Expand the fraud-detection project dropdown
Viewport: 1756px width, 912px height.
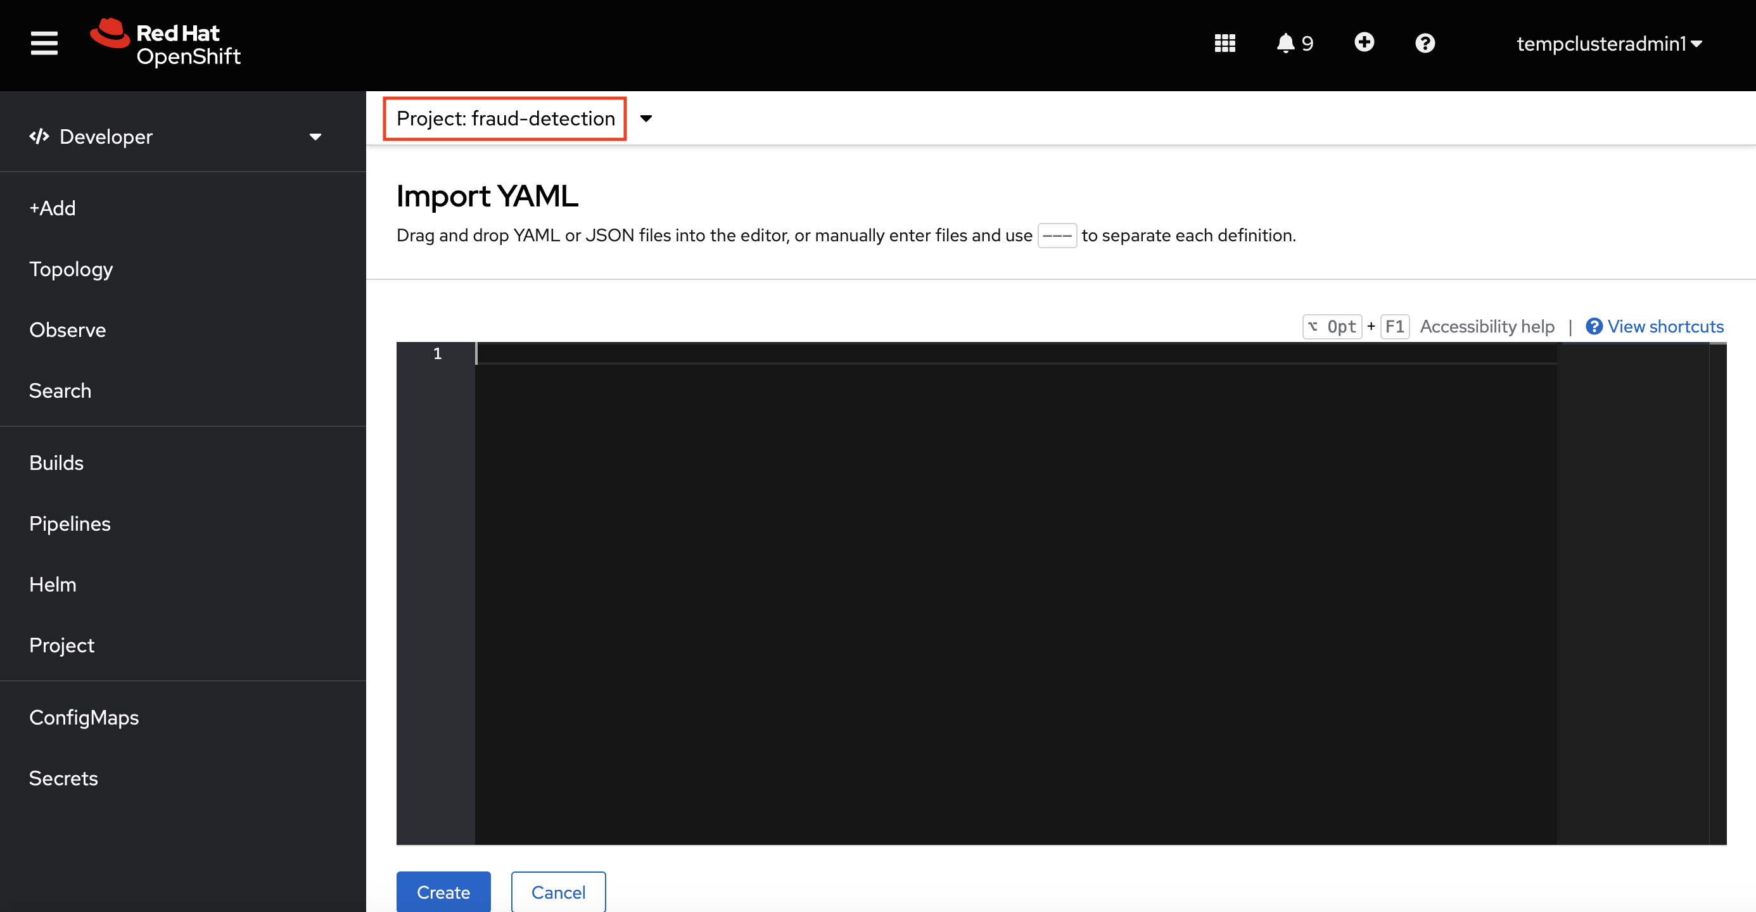pos(647,117)
